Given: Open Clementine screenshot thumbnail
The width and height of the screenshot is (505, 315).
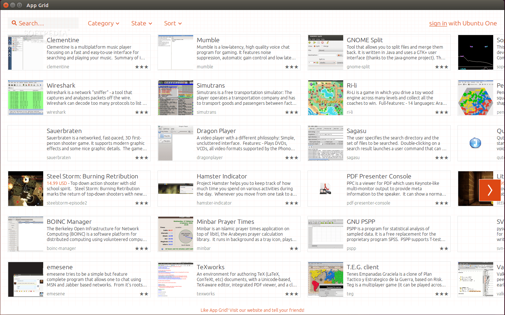Looking at the screenshot, I should coord(26,52).
